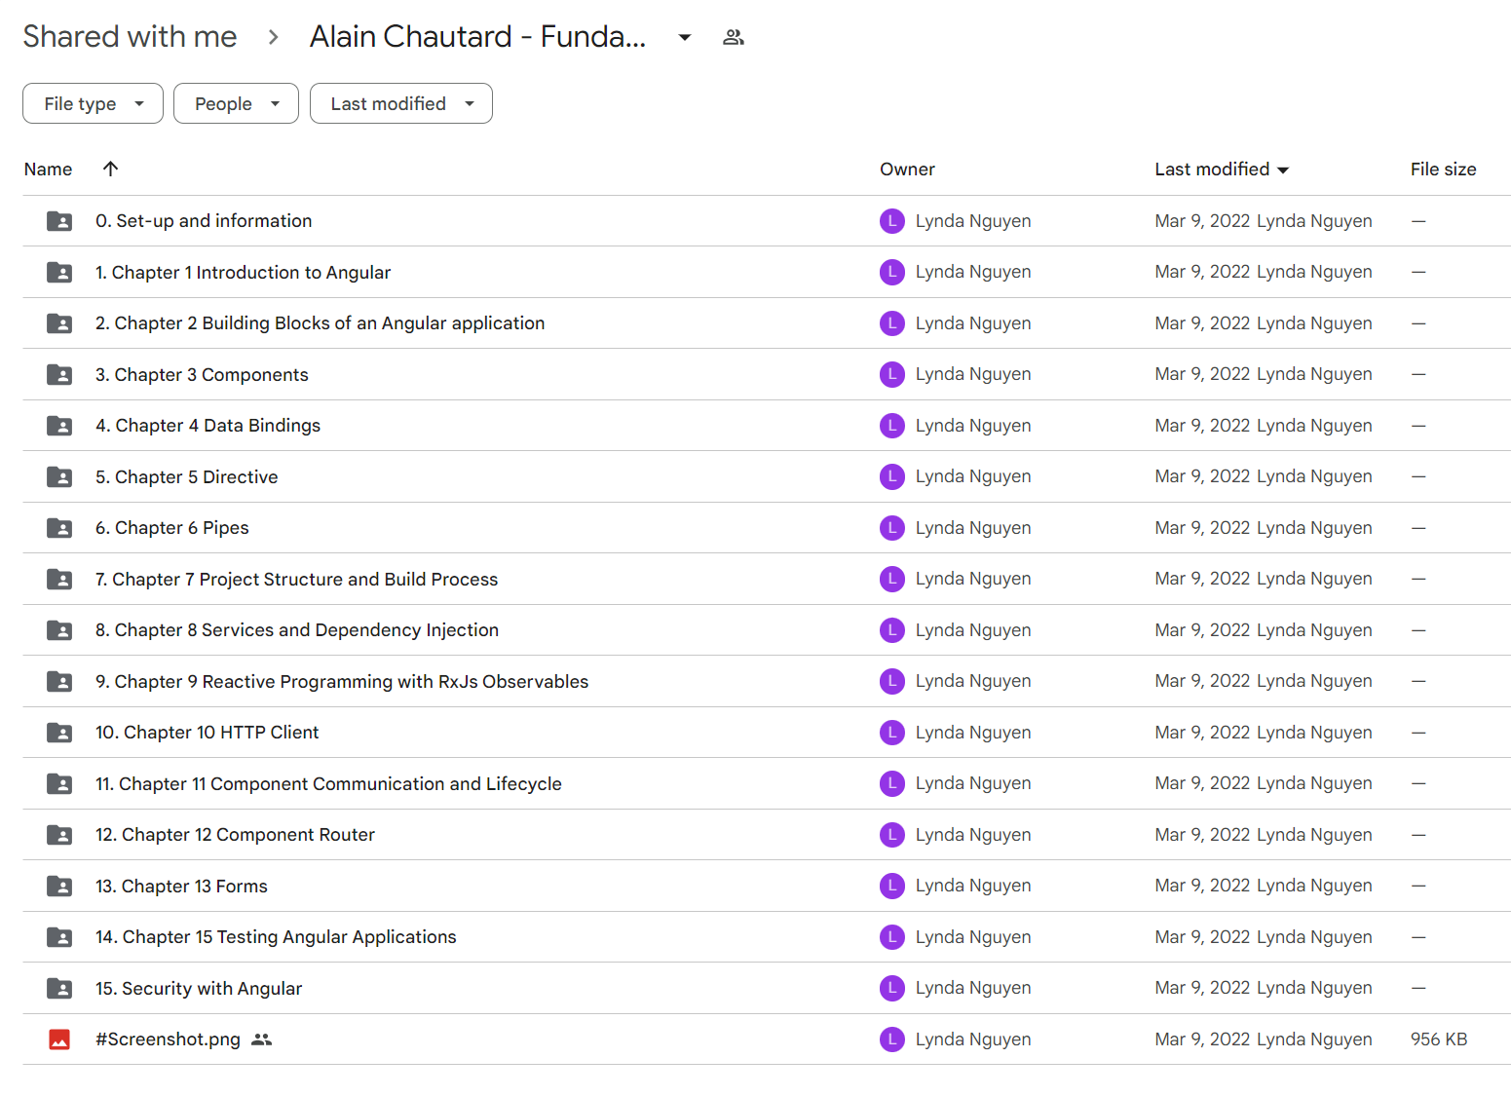Click owner avatar in Chapter 6 Pipes row
The height and width of the screenshot is (1096, 1511).
click(892, 528)
